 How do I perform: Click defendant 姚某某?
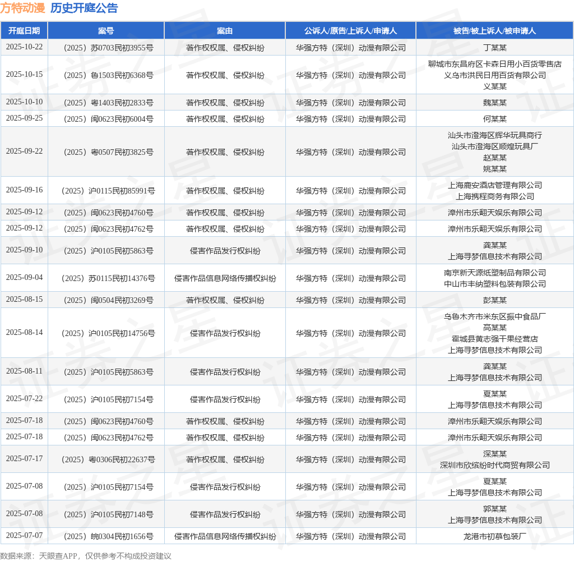pyautogui.click(x=494, y=169)
